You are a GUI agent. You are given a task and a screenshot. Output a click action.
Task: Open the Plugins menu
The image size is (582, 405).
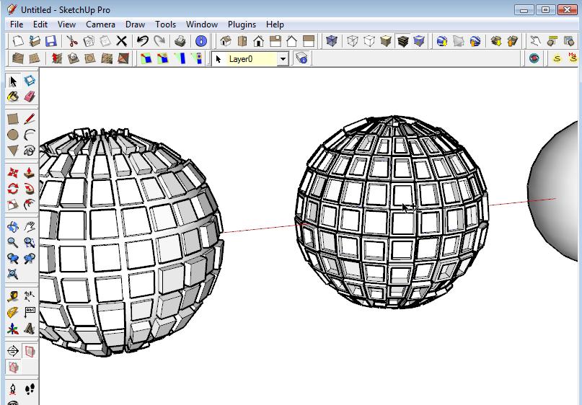pos(242,25)
